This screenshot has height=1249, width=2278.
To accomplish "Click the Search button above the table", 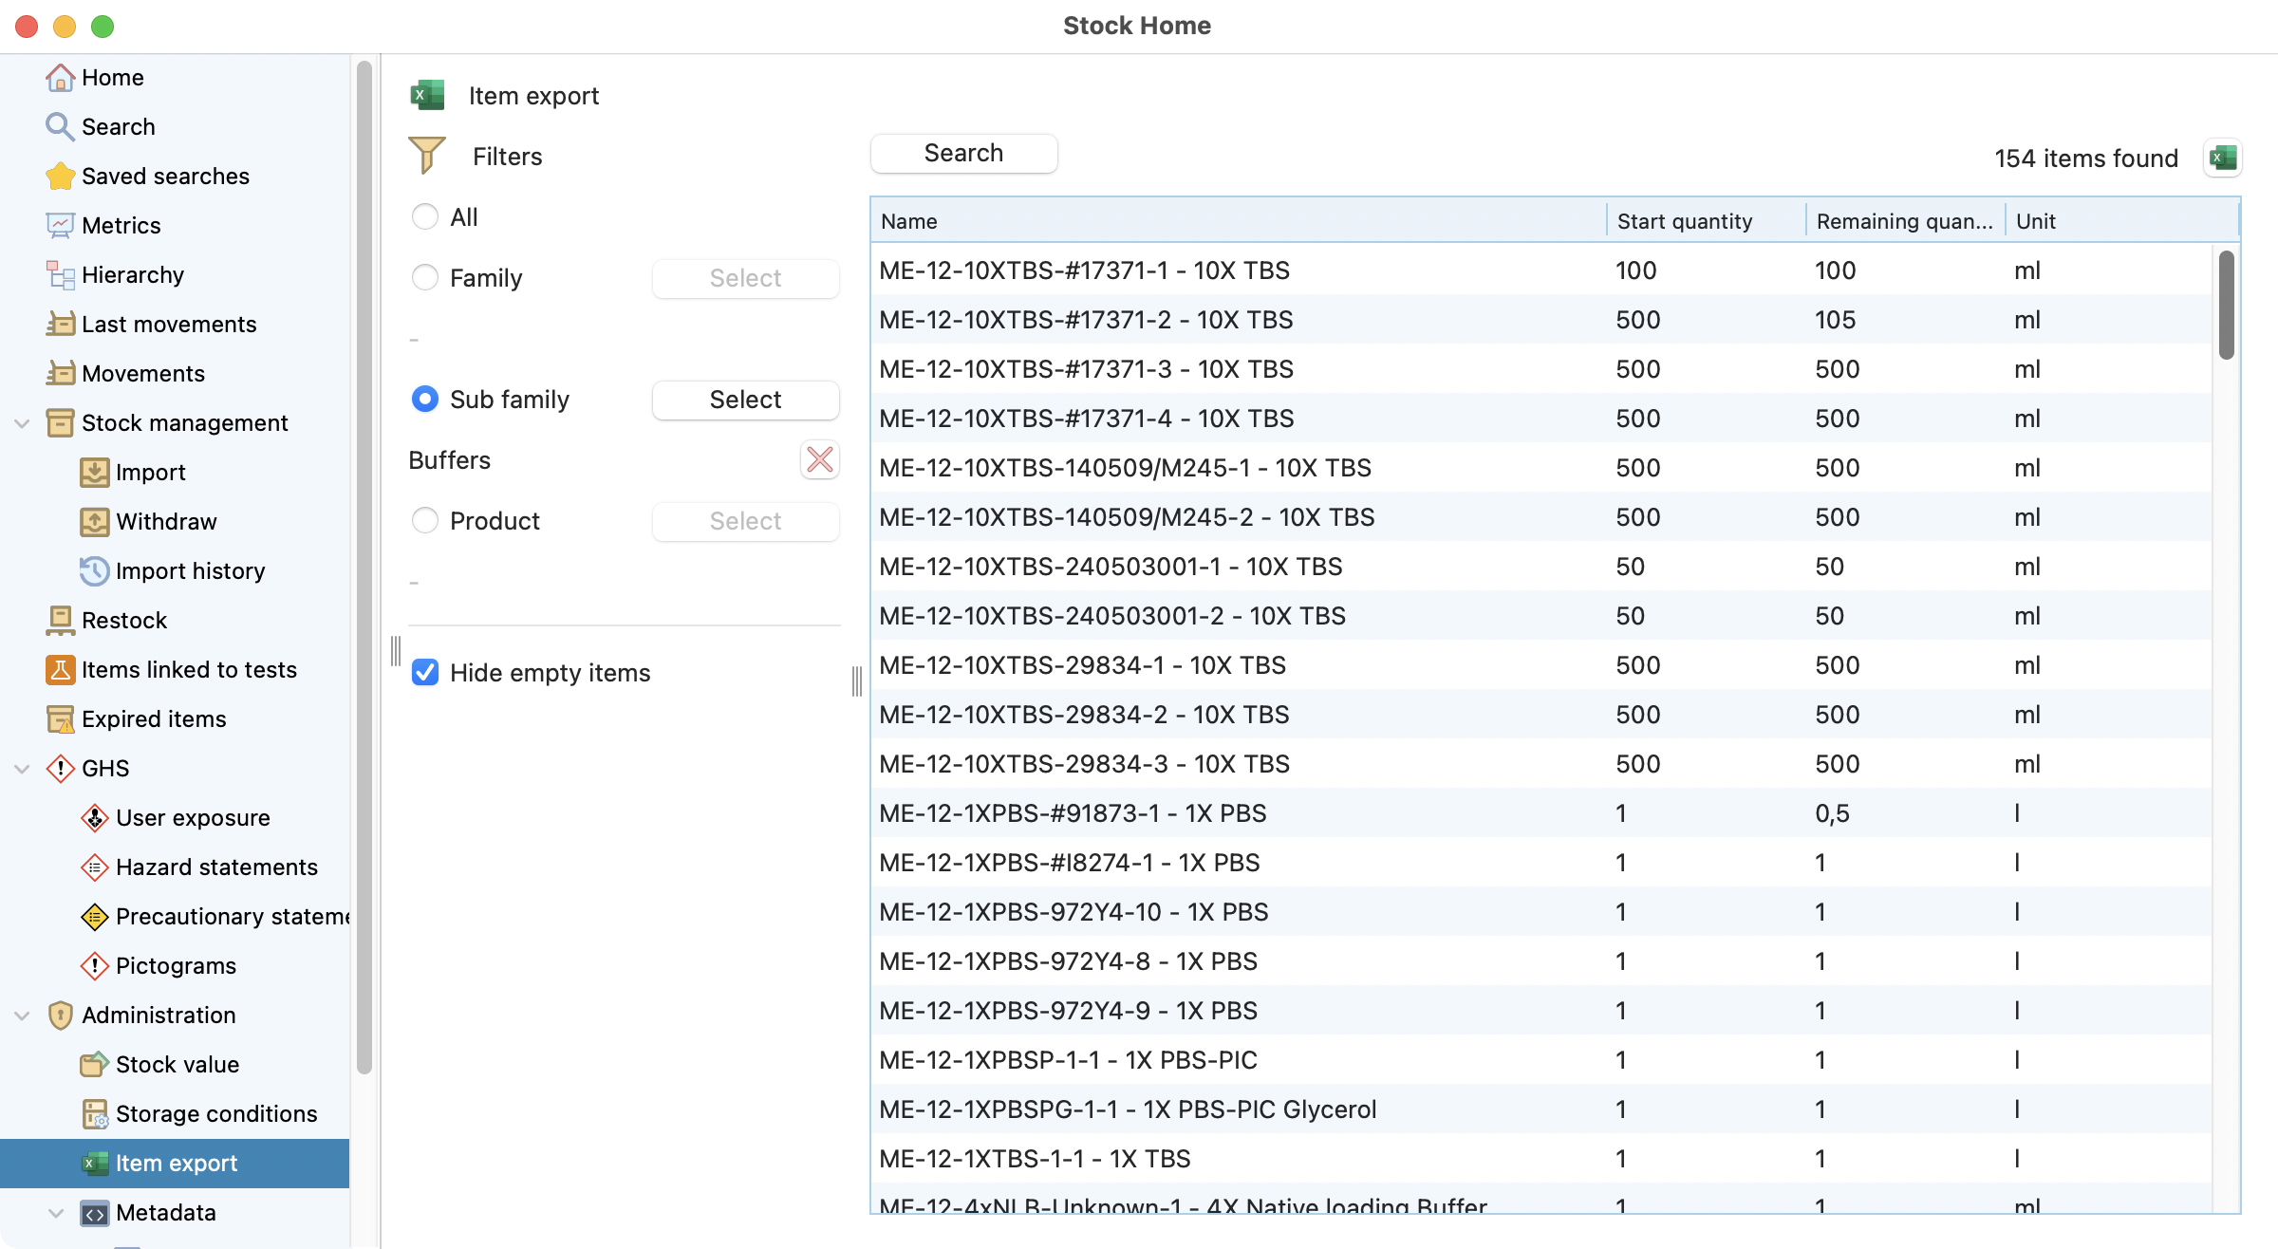I will pyautogui.click(x=962, y=153).
